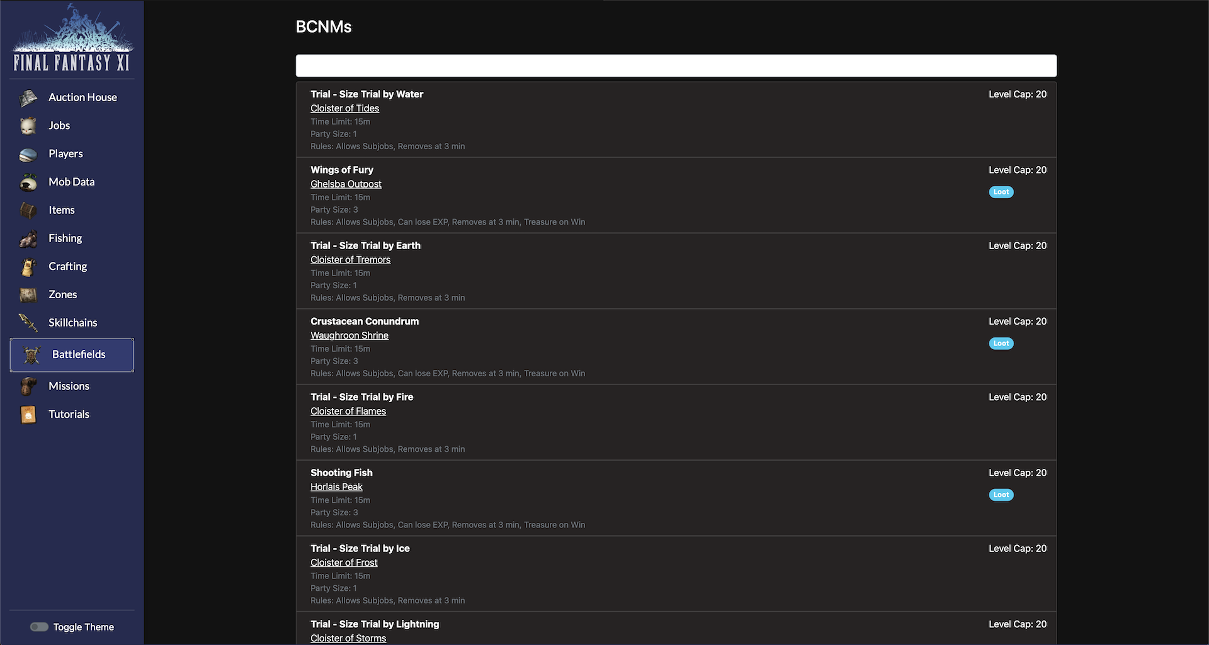Open the Missions menu item
This screenshot has width=1209, height=645.
[x=69, y=386]
